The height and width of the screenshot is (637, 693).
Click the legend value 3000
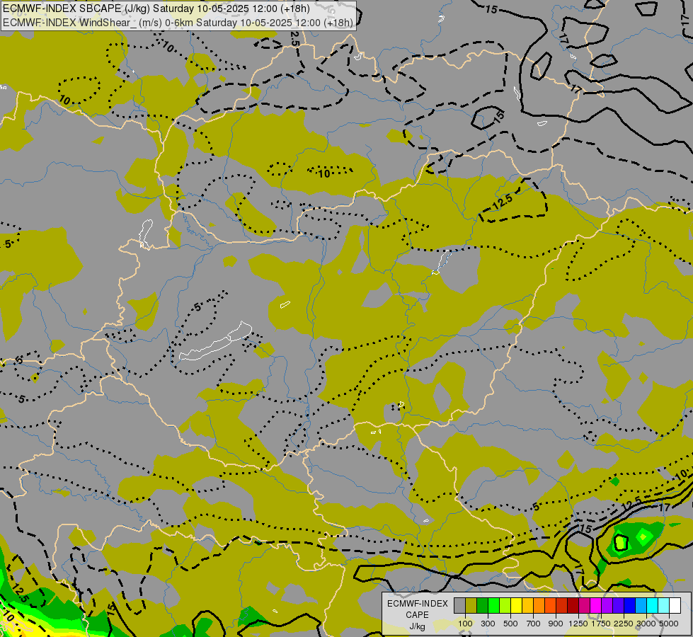tap(646, 624)
